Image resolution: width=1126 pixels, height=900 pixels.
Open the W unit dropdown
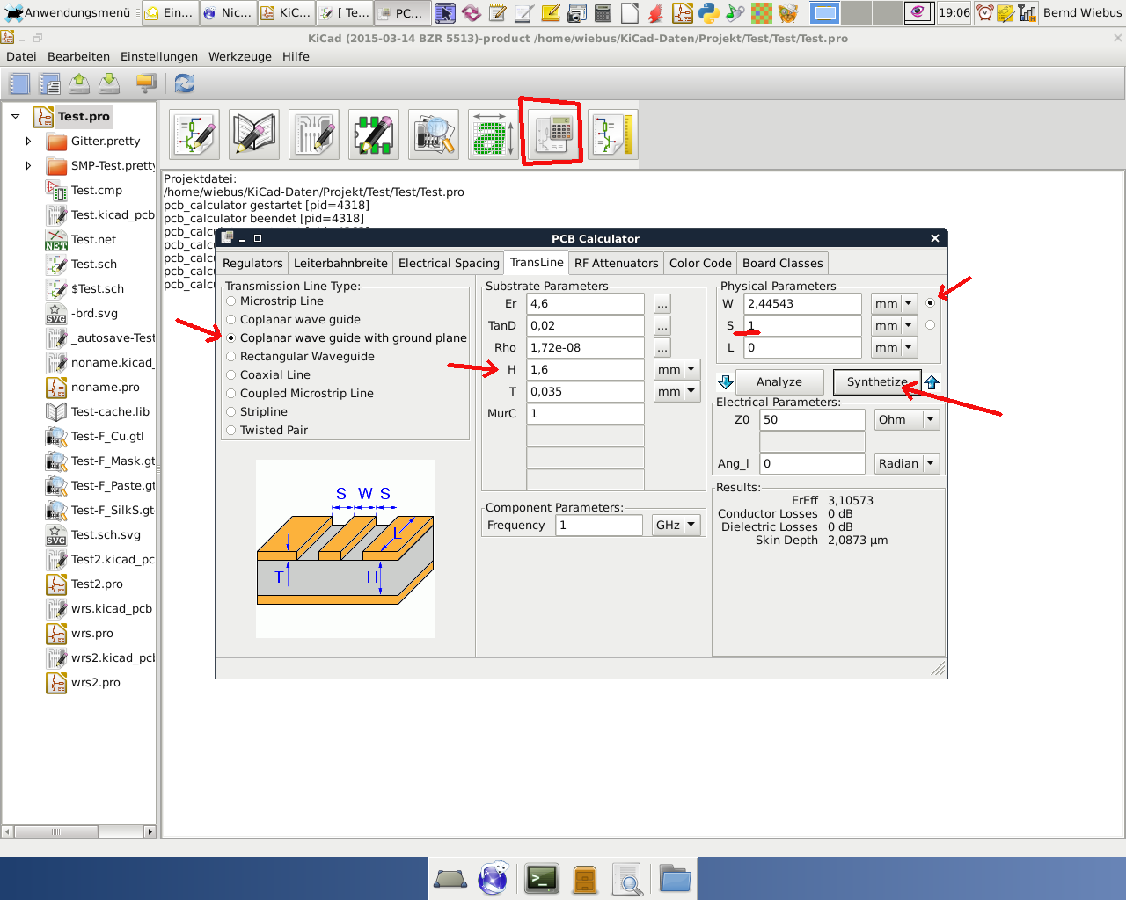pyautogui.click(x=894, y=303)
